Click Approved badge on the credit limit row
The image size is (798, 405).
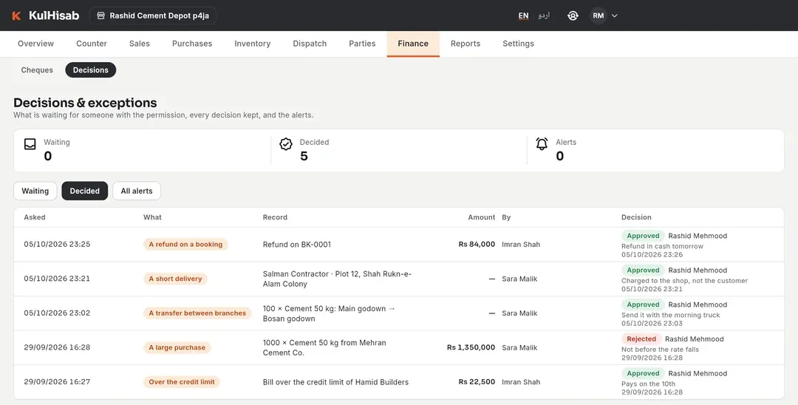point(643,373)
